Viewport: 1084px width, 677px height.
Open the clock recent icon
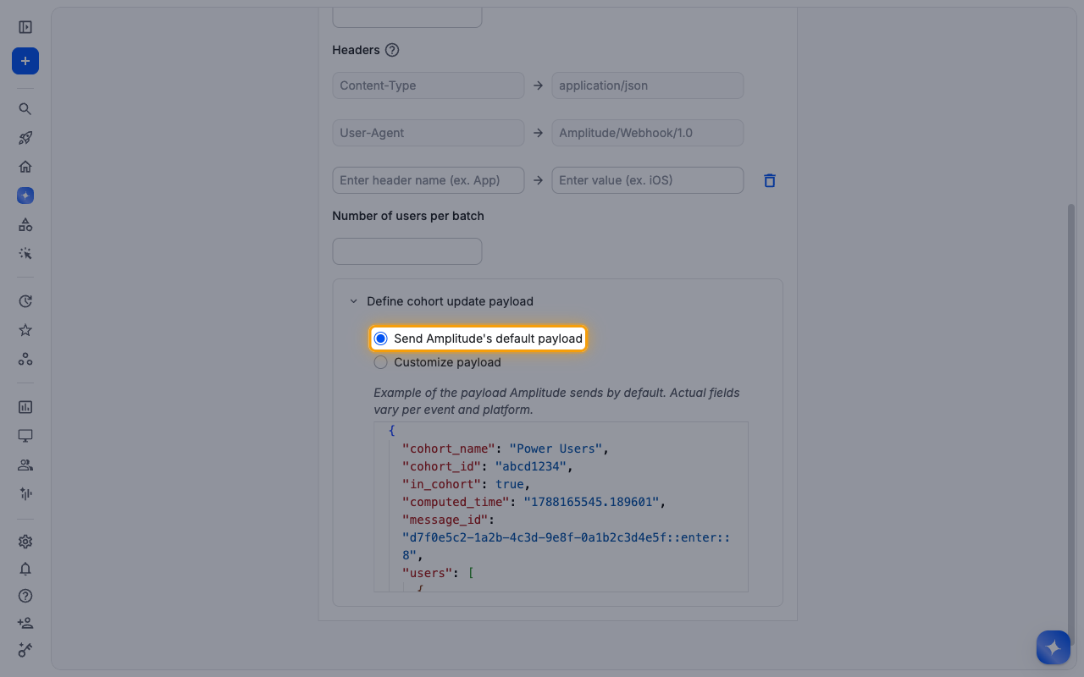click(x=25, y=301)
